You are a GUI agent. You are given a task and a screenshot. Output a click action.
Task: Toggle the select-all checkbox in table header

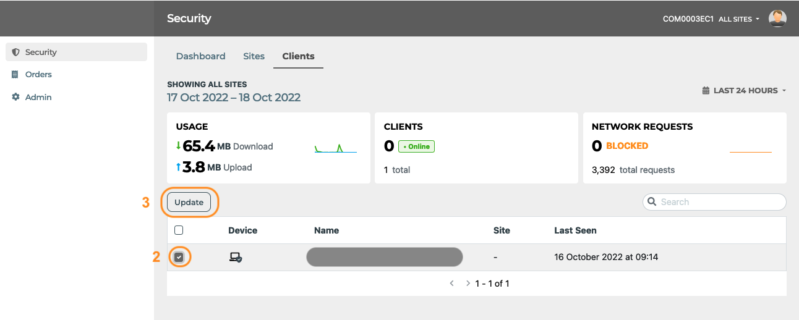pyautogui.click(x=179, y=230)
